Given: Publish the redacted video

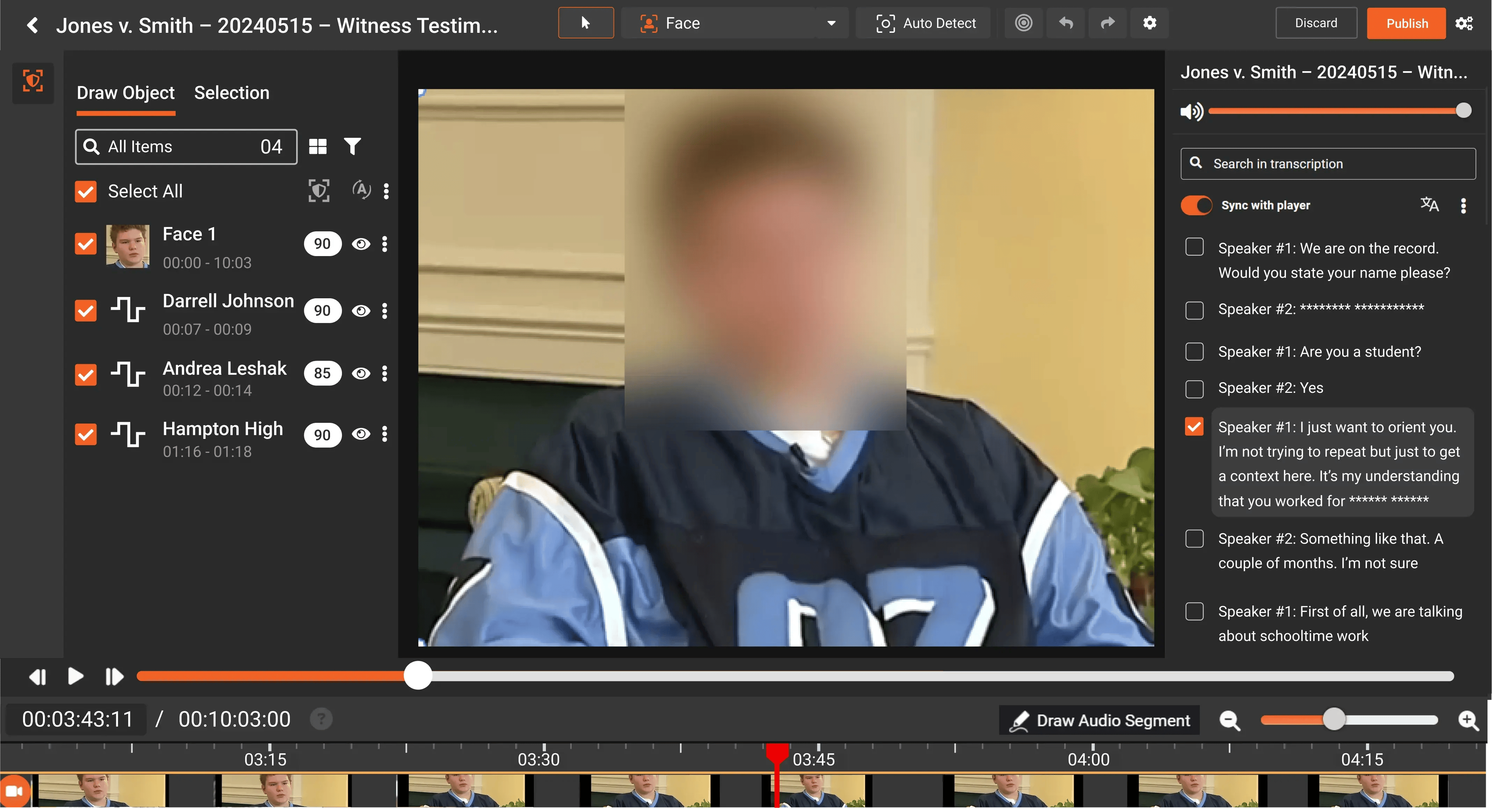Looking at the screenshot, I should 1406,23.
